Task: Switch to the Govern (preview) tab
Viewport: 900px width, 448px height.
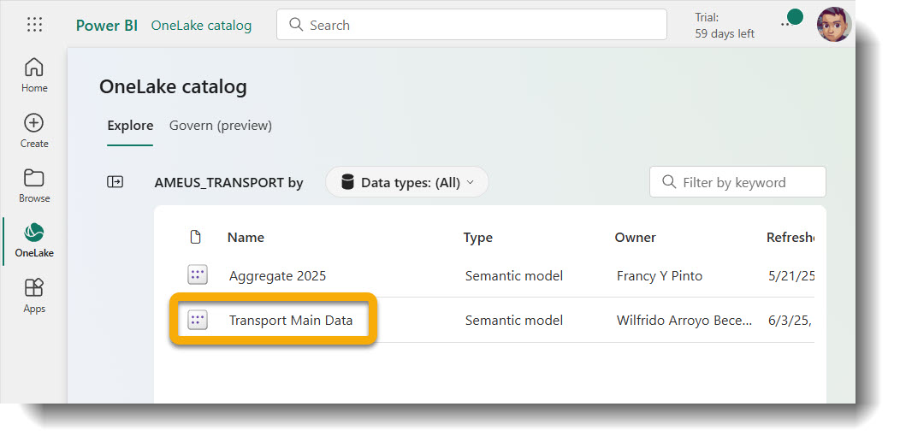Action: (x=220, y=126)
